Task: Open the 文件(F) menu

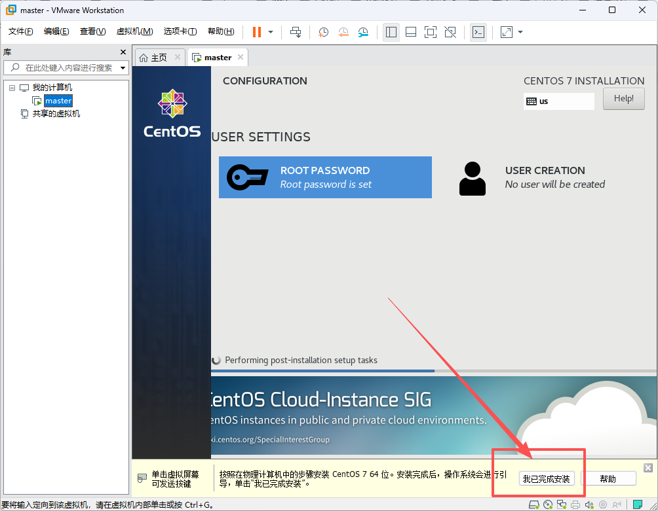Action: 20,31
